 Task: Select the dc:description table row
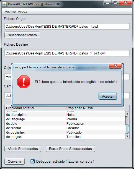coord(65,115)
